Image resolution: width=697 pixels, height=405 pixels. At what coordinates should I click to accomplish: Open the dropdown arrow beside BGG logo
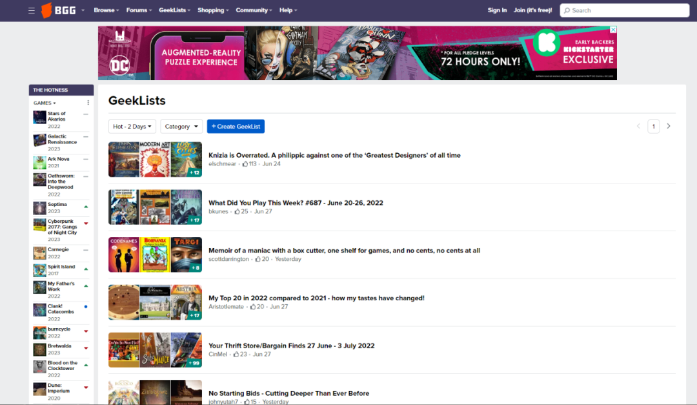point(83,10)
